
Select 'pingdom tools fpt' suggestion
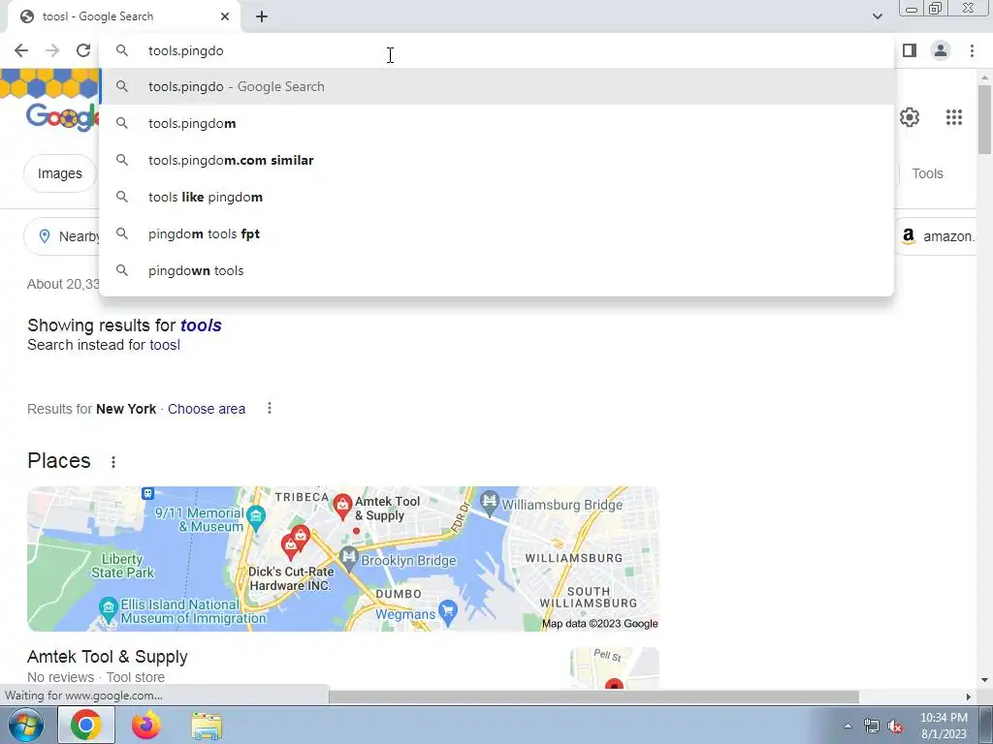[496, 233]
